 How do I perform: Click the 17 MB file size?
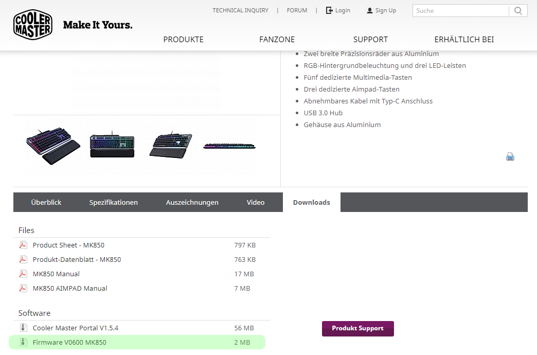coord(244,274)
